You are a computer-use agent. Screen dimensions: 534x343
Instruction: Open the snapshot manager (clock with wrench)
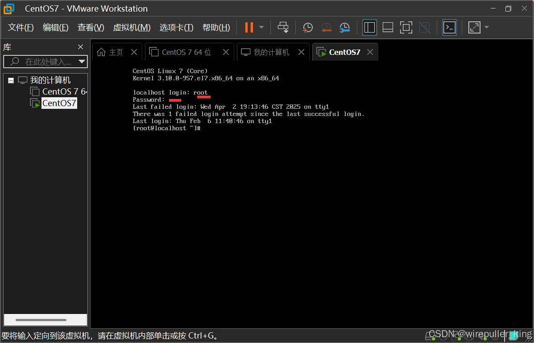(345, 28)
